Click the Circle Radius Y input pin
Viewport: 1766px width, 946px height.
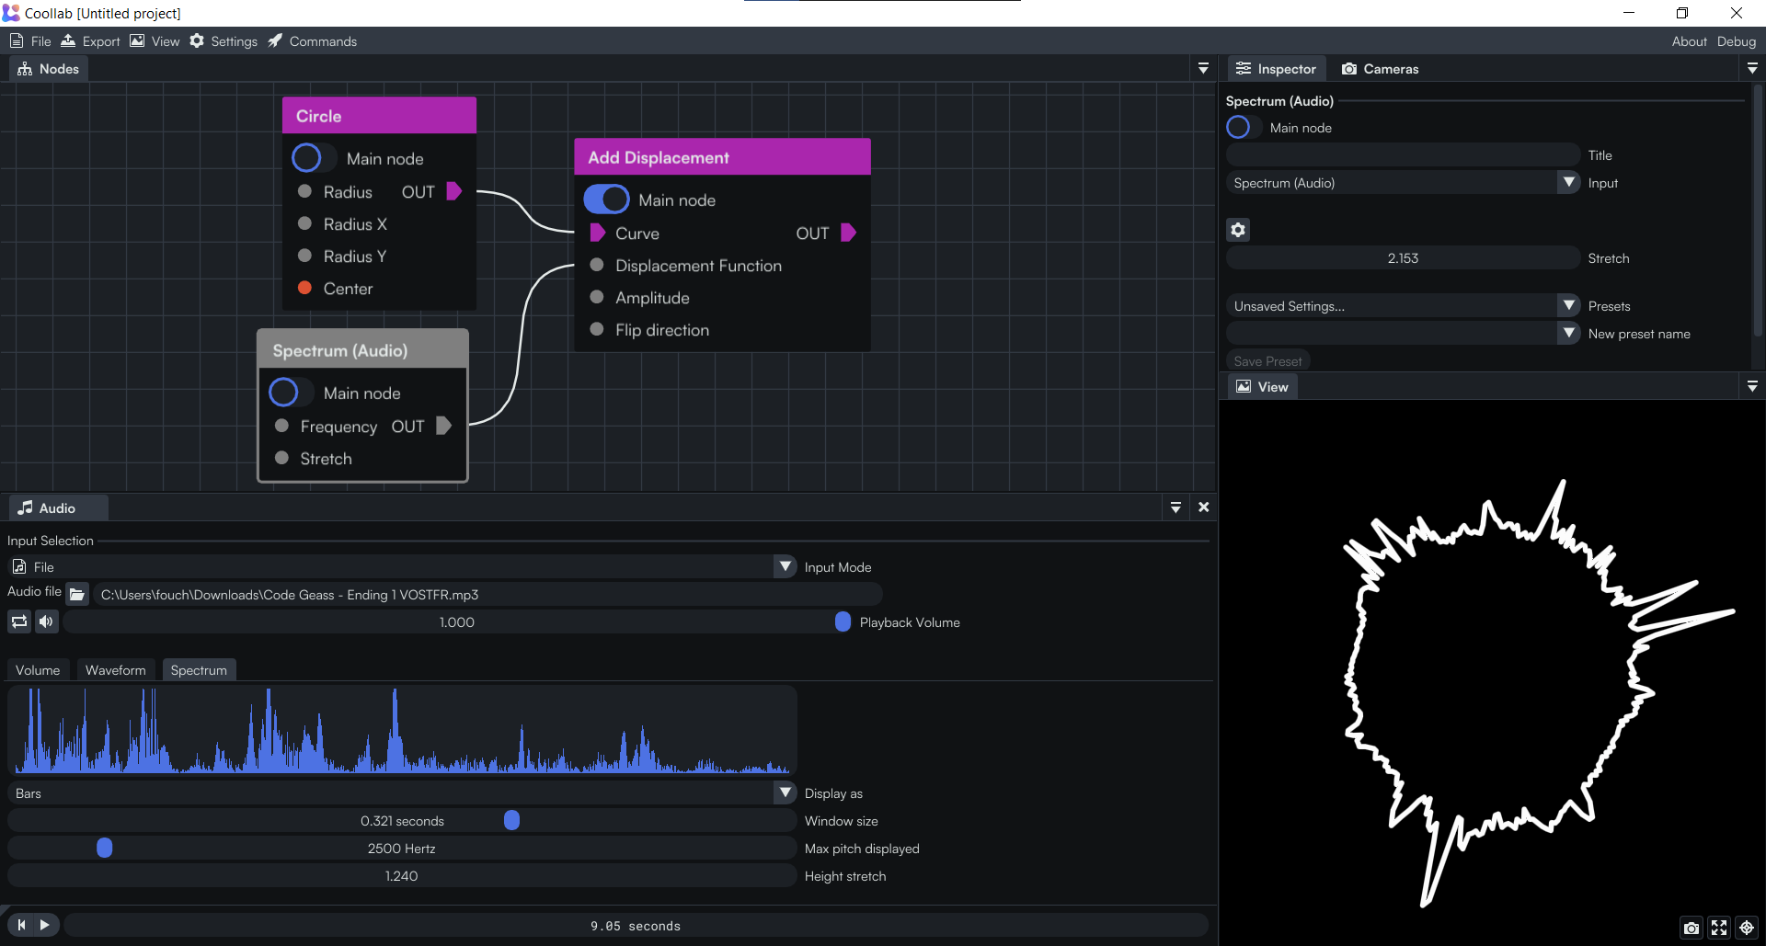coord(304,256)
